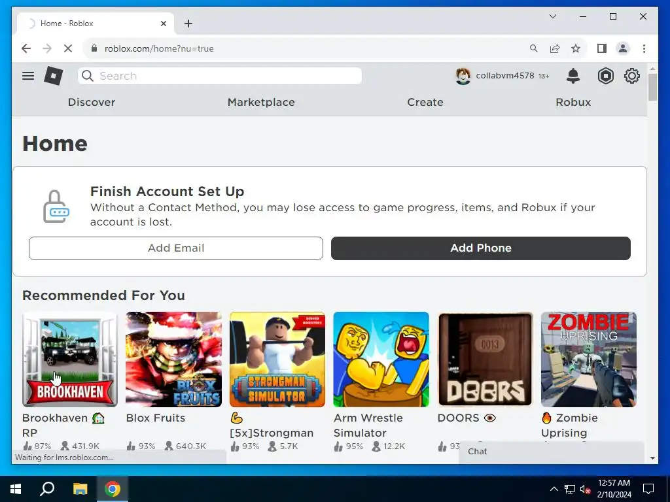
Task: Open the Windows notification center
Action: click(x=648, y=489)
